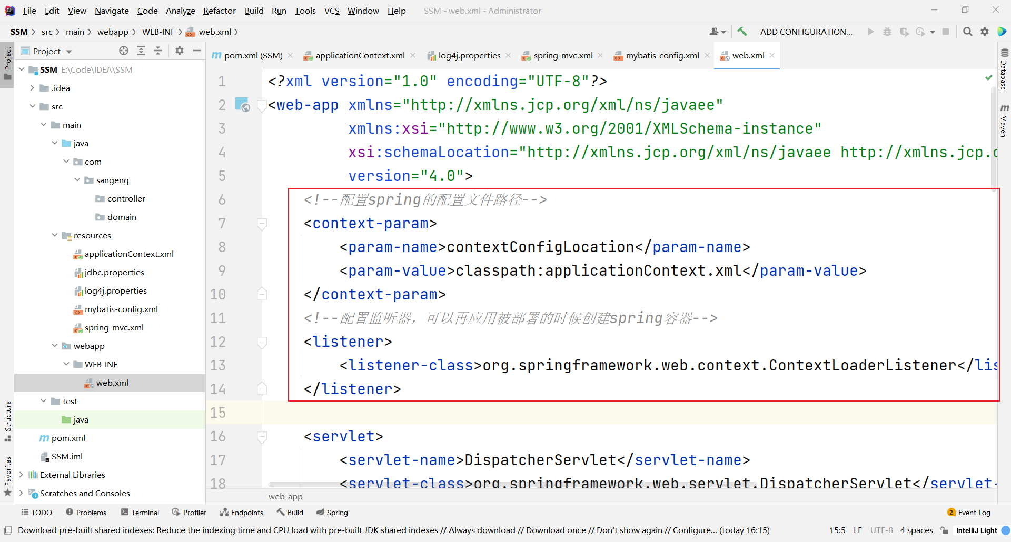
Task: Click the Run arrow in toolbar
Action: point(870,32)
